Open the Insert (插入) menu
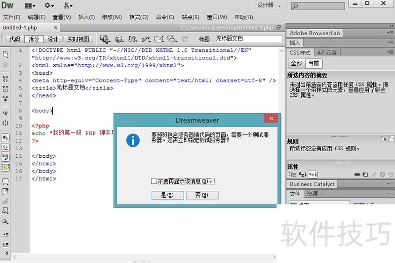Viewport: 395px width, 263px height. (x=86, y=17)
